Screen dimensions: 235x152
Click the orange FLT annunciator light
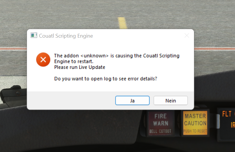(x=227, y=114)
